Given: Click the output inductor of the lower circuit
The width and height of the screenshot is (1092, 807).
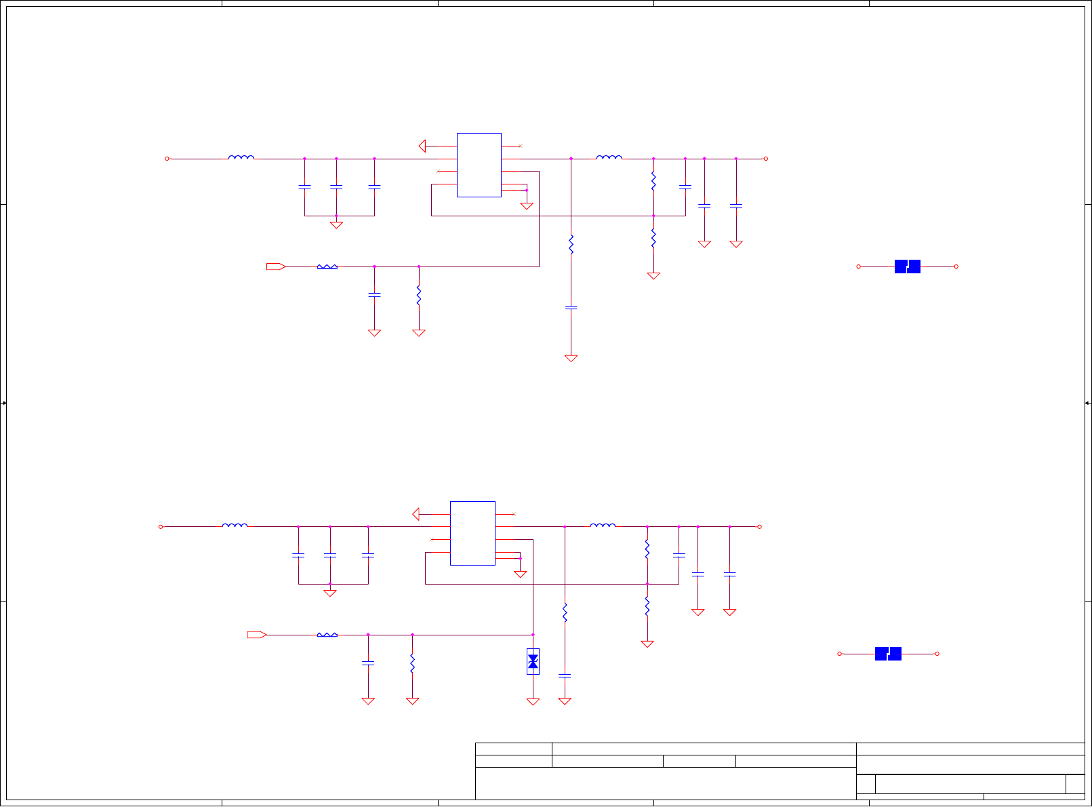Looking at the screenshot, I should pos(603,525).
